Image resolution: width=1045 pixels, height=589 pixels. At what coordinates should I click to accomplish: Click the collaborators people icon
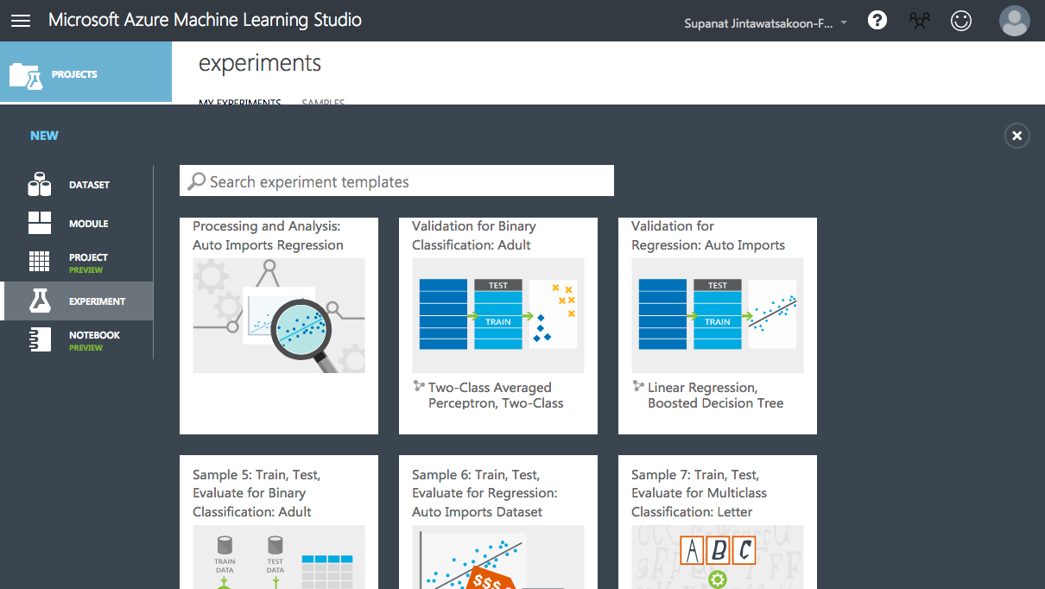point(919,20)
